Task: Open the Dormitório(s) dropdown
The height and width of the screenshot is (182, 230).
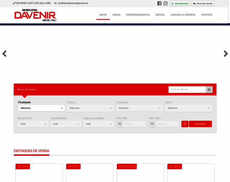Action: [x=66, y=124]
